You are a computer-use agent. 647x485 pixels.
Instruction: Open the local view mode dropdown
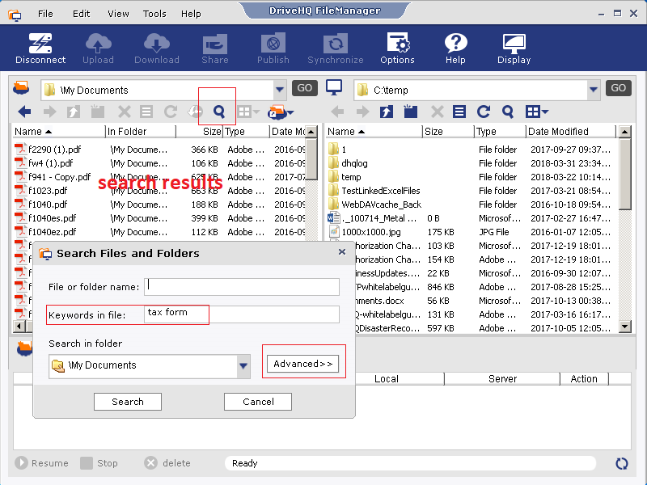coord(537,112)
